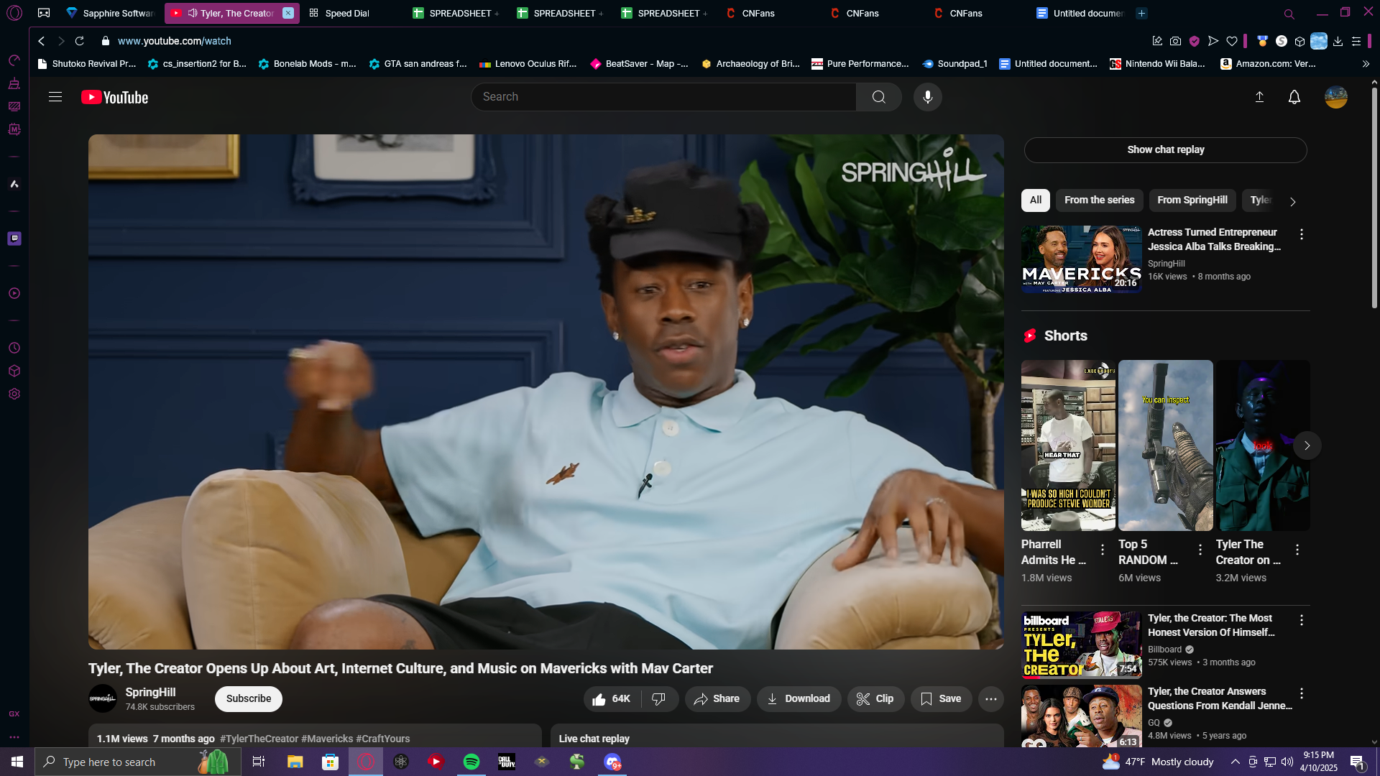
Task: Switch to the Speed Dial browser tab
Action: [x=346, y=13]
